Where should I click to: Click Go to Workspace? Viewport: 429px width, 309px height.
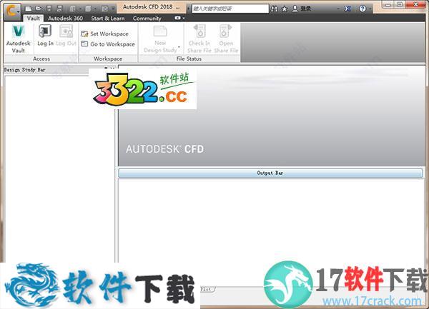coord(108,44)
